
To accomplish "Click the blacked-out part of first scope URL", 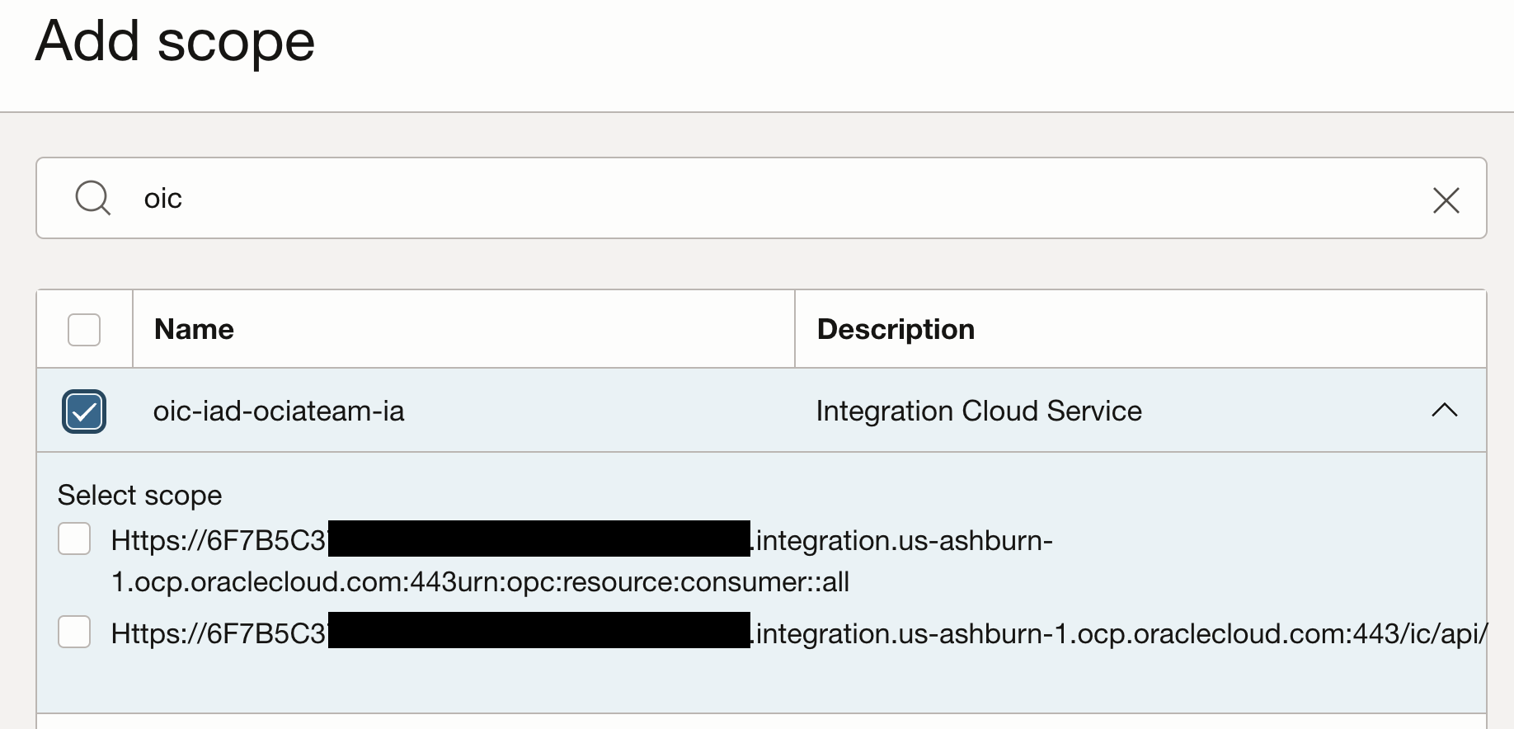I will [x=538, y=539].
